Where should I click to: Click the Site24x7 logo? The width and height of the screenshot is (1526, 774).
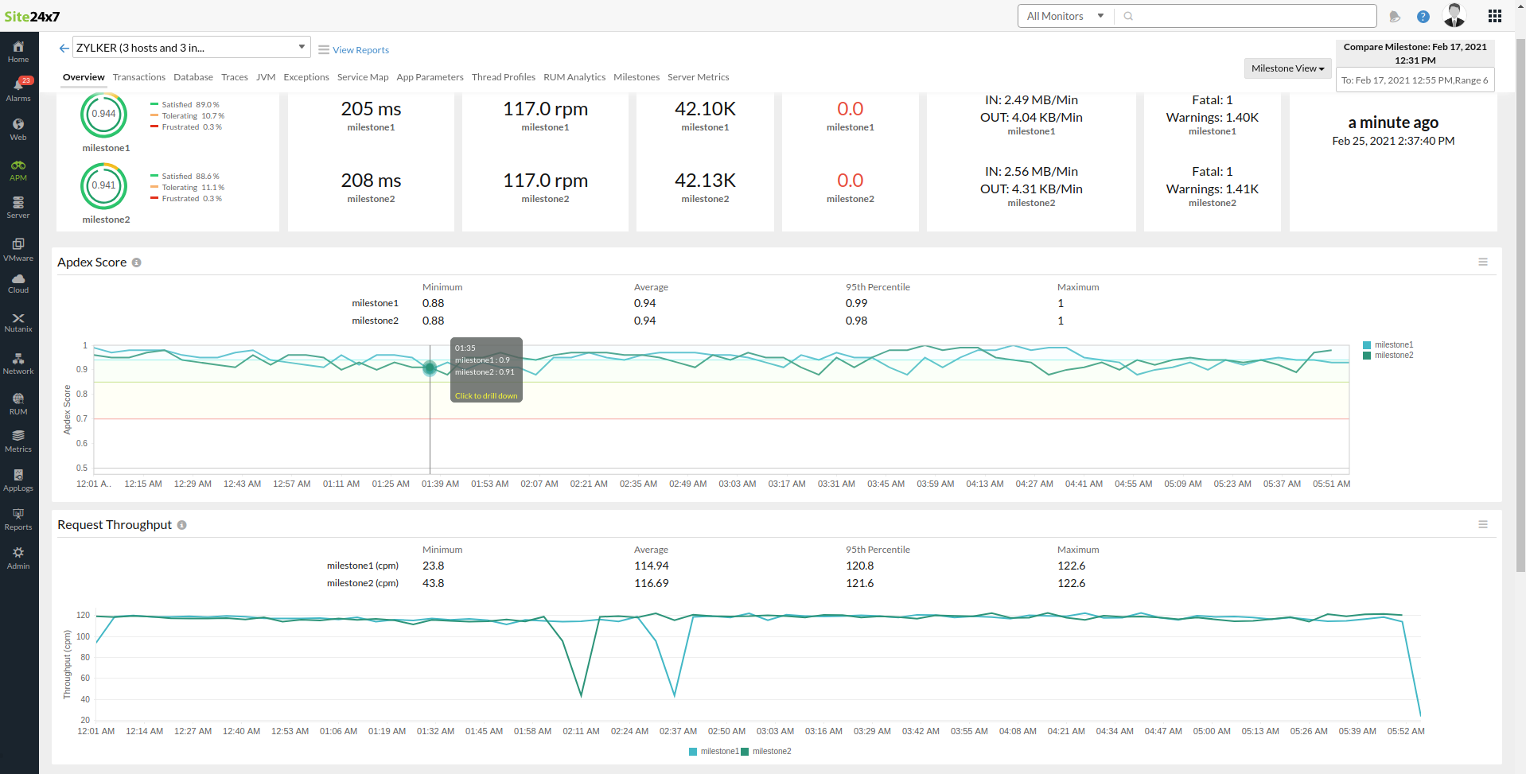click(x=32, y=17)
